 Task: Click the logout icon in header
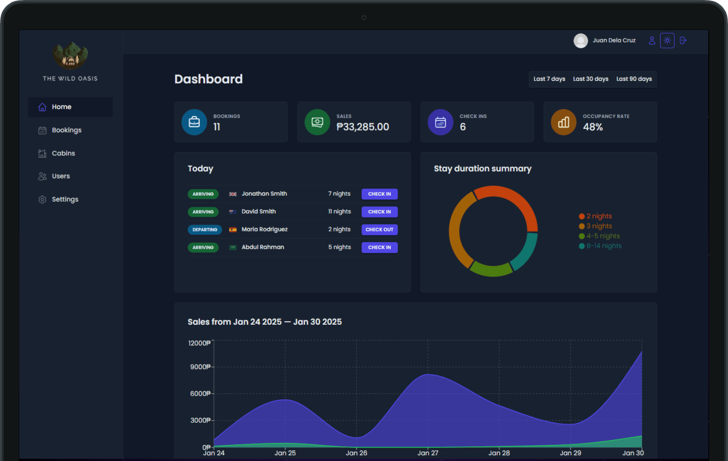tap(682, 41)
